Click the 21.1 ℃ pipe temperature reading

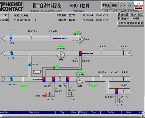click(86, 61)
